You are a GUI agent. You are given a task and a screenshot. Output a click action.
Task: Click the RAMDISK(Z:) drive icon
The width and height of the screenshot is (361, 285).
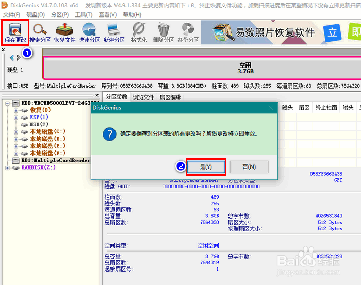(x=15, y=167)
